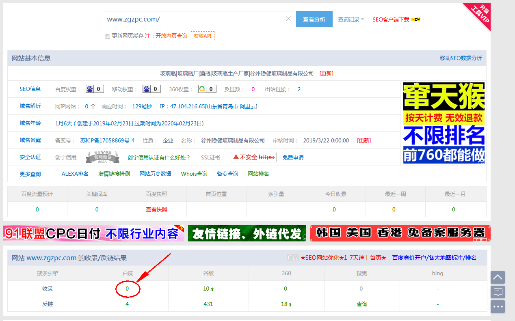The width and height of the screenshot is (515, 321).
Task: Click 更新 next to the site title
Action: [327, 73]
